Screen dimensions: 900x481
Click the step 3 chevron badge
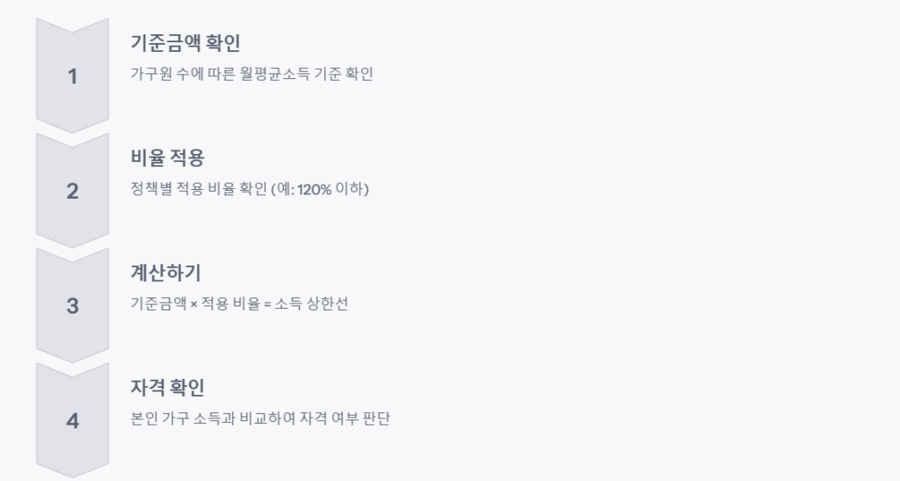tap(72, 306)
